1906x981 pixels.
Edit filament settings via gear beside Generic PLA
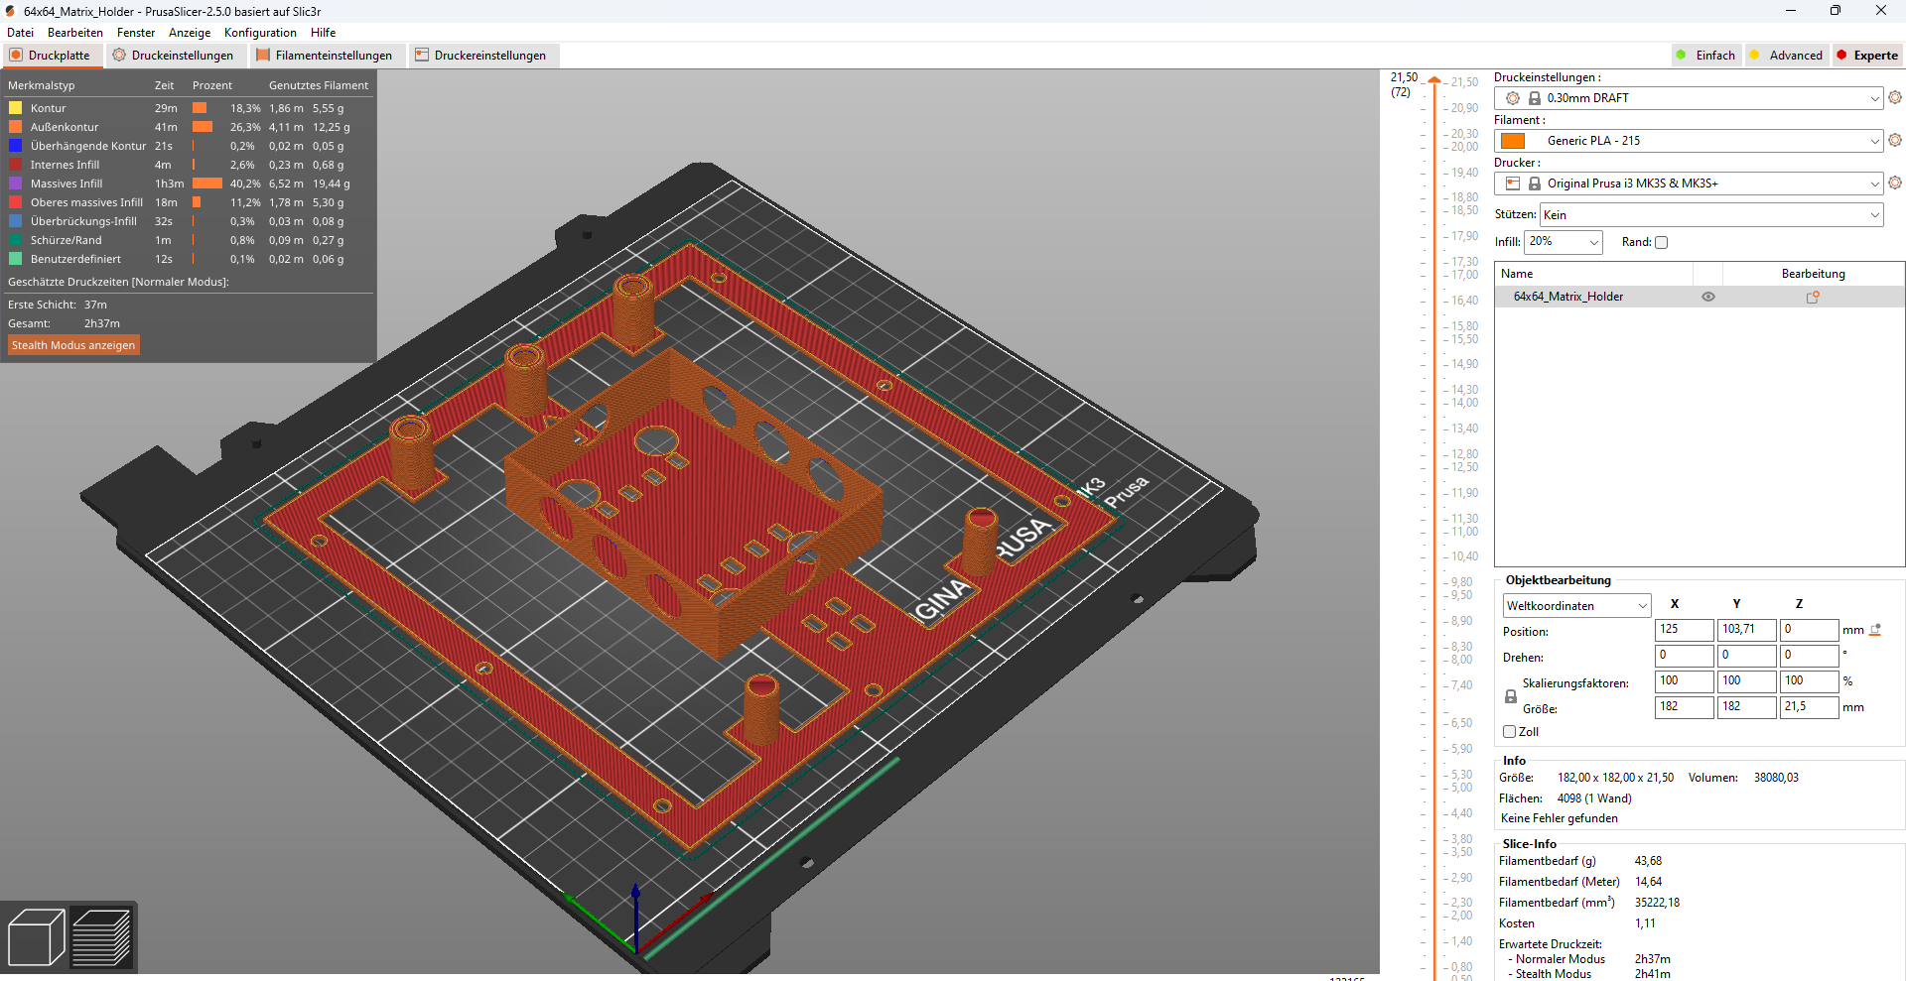[x=1896, y=141]
